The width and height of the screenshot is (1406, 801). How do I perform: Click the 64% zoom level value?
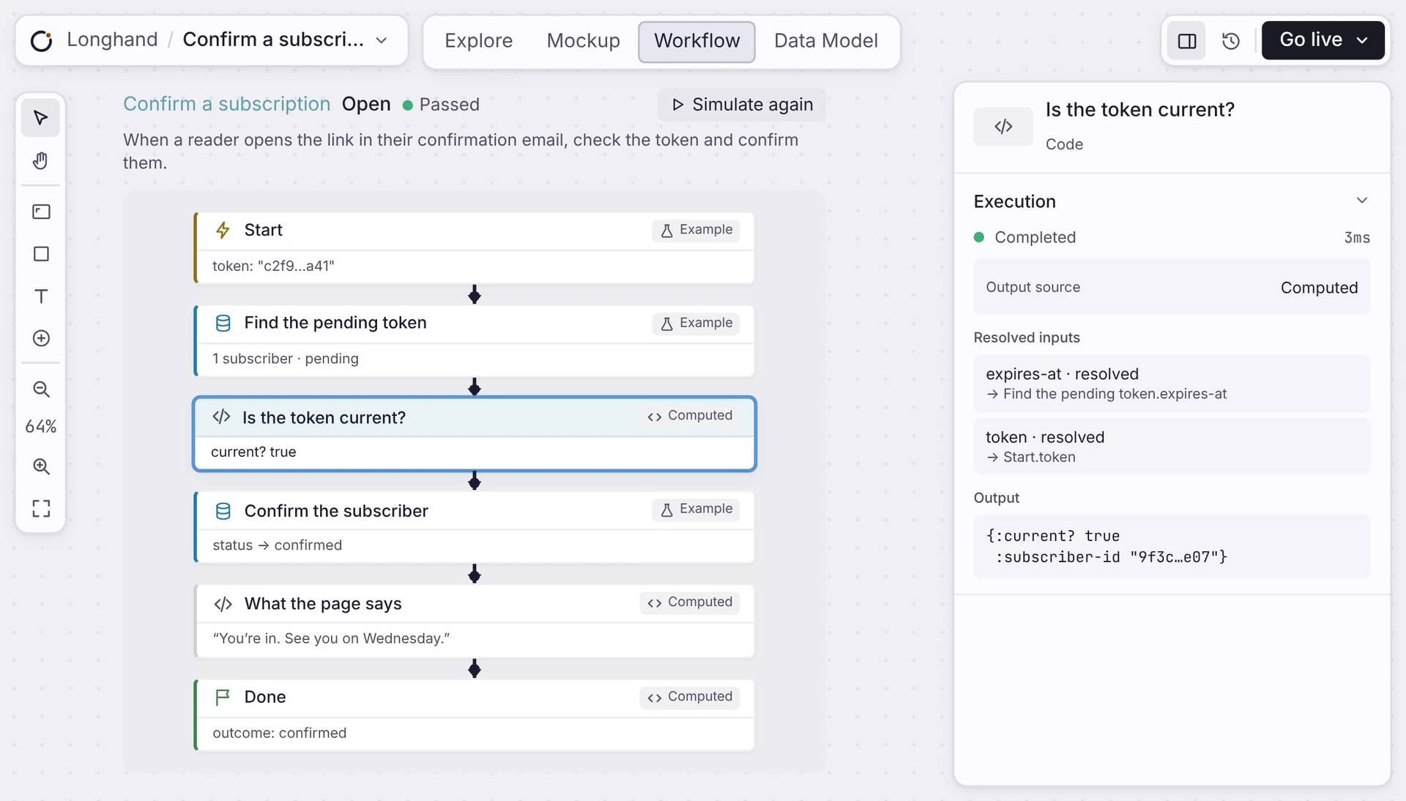tap(41, 427)
